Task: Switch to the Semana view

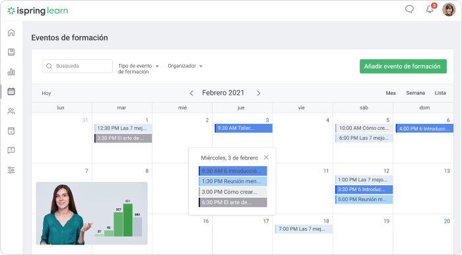Action: pos(415,93)
